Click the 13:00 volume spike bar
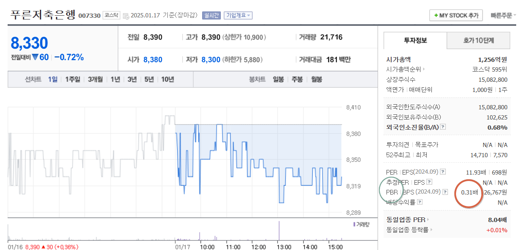This screenshot has height=250, width=520. pos(279,231)
